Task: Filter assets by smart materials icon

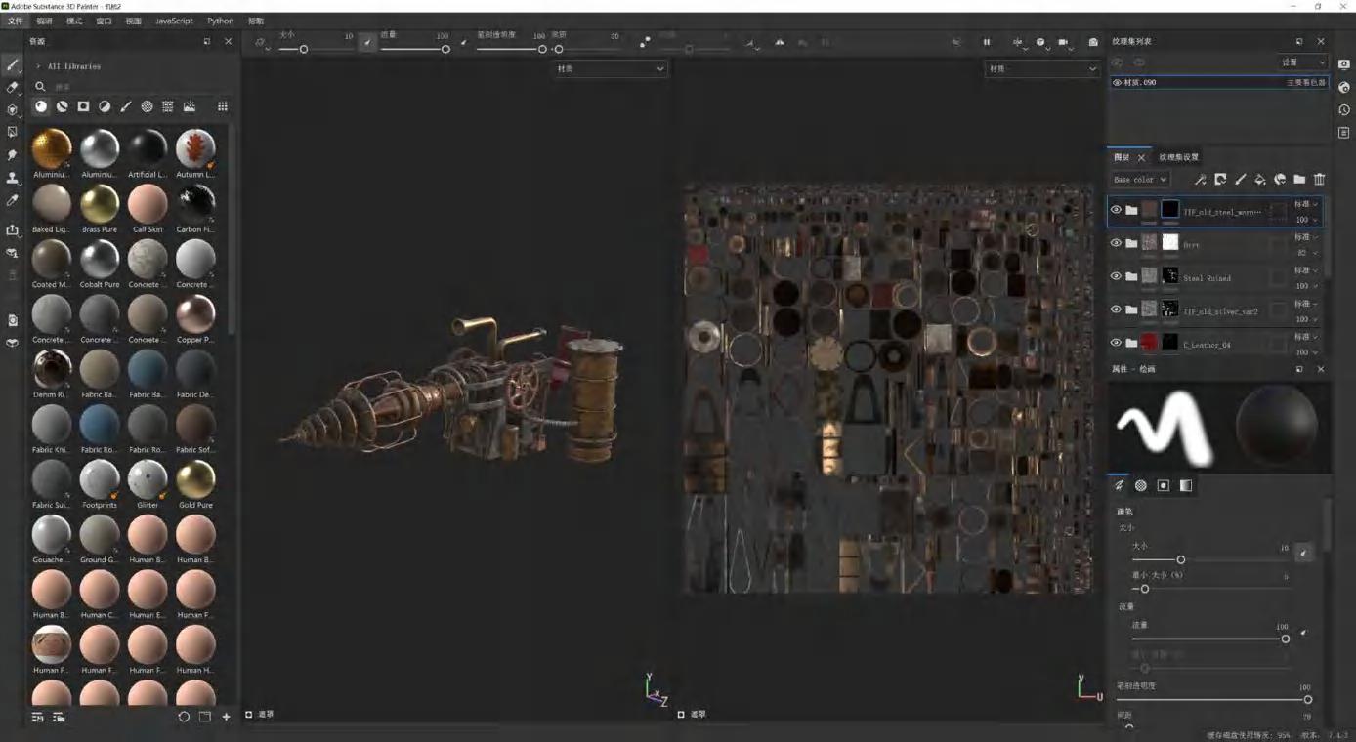Action: point(62,106)
